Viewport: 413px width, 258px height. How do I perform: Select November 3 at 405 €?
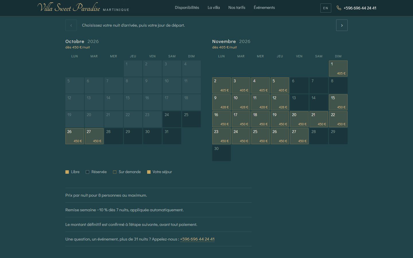click(241, 85)
